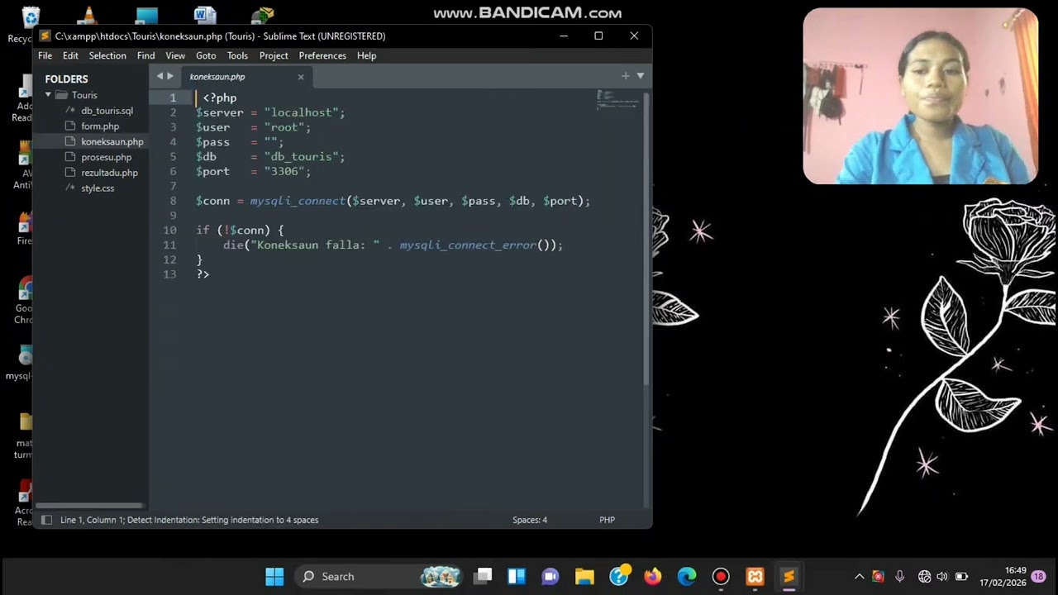Switch to Sublime Text taskbar icon
Image resolution: width=1058 pixels, height=595 pixels.
coord(789,576)
